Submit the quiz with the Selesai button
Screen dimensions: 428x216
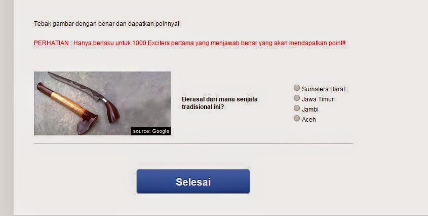(193, 182)
